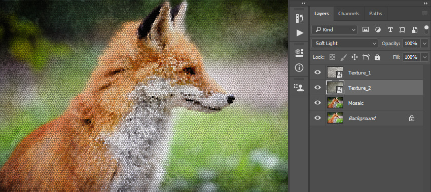This screenshot has width=431, height=192.
Task: Lock transparent pixels icon
Action: point(333,57)
